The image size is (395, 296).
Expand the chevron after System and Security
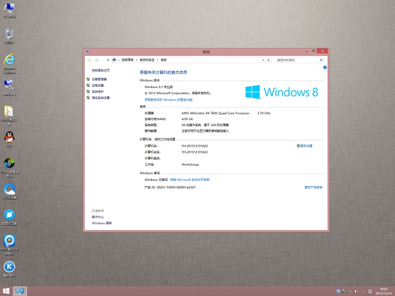[157, 60]
